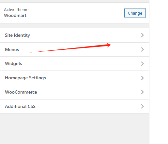Click the white preview area right of panel
This screenshot has width=168, height=144.
tap(159, 72)
